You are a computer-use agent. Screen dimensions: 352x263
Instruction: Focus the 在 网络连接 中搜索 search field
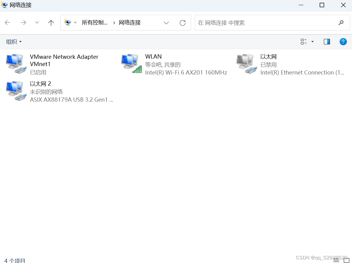(272, 23)
